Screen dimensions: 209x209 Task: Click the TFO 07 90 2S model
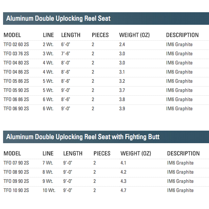(x=16, y=163)
